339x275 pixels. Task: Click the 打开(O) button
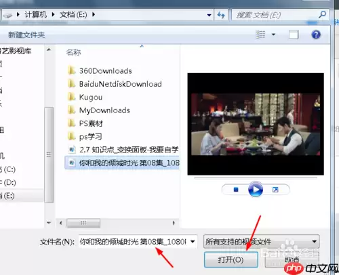(231, 259)
